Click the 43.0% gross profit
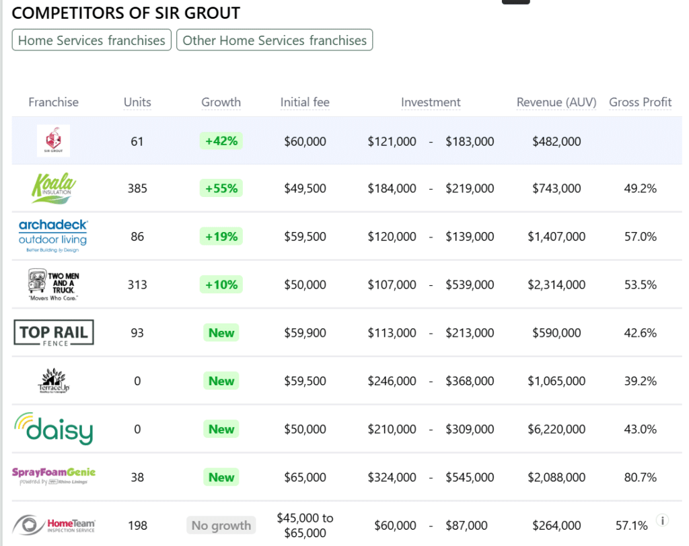 point(641,429)
